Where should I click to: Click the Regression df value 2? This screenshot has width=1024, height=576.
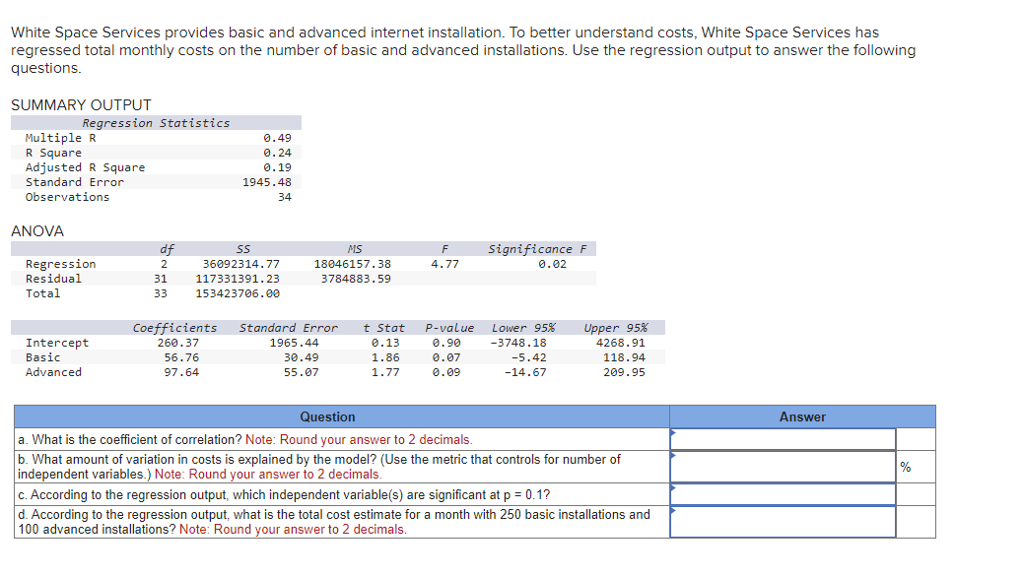click(x=164, y=264)
